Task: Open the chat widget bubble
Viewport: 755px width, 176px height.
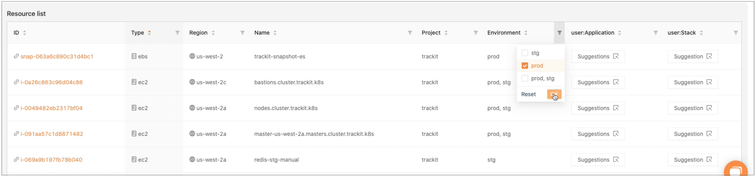Action: 736,169
